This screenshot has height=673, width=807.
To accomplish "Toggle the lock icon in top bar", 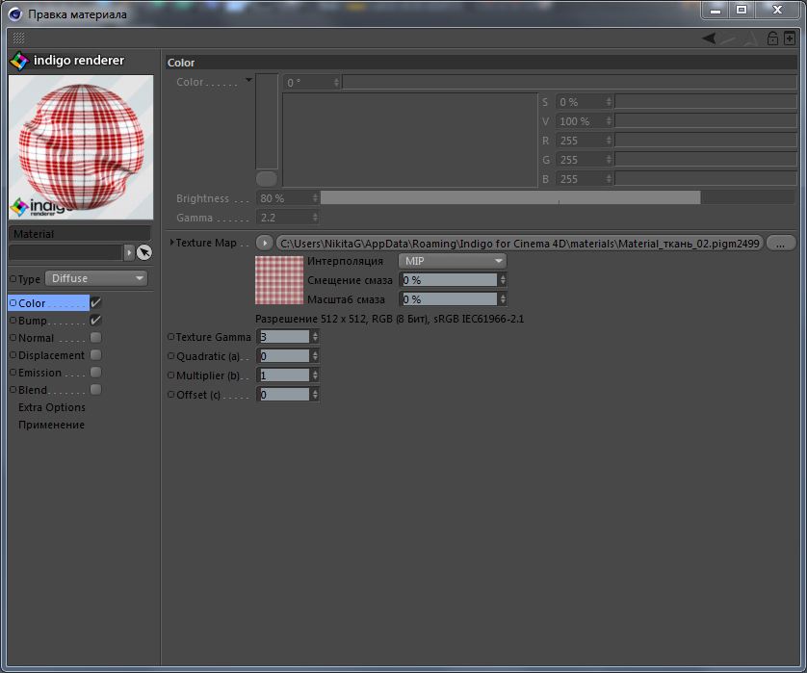I will (x=772, y=39).
